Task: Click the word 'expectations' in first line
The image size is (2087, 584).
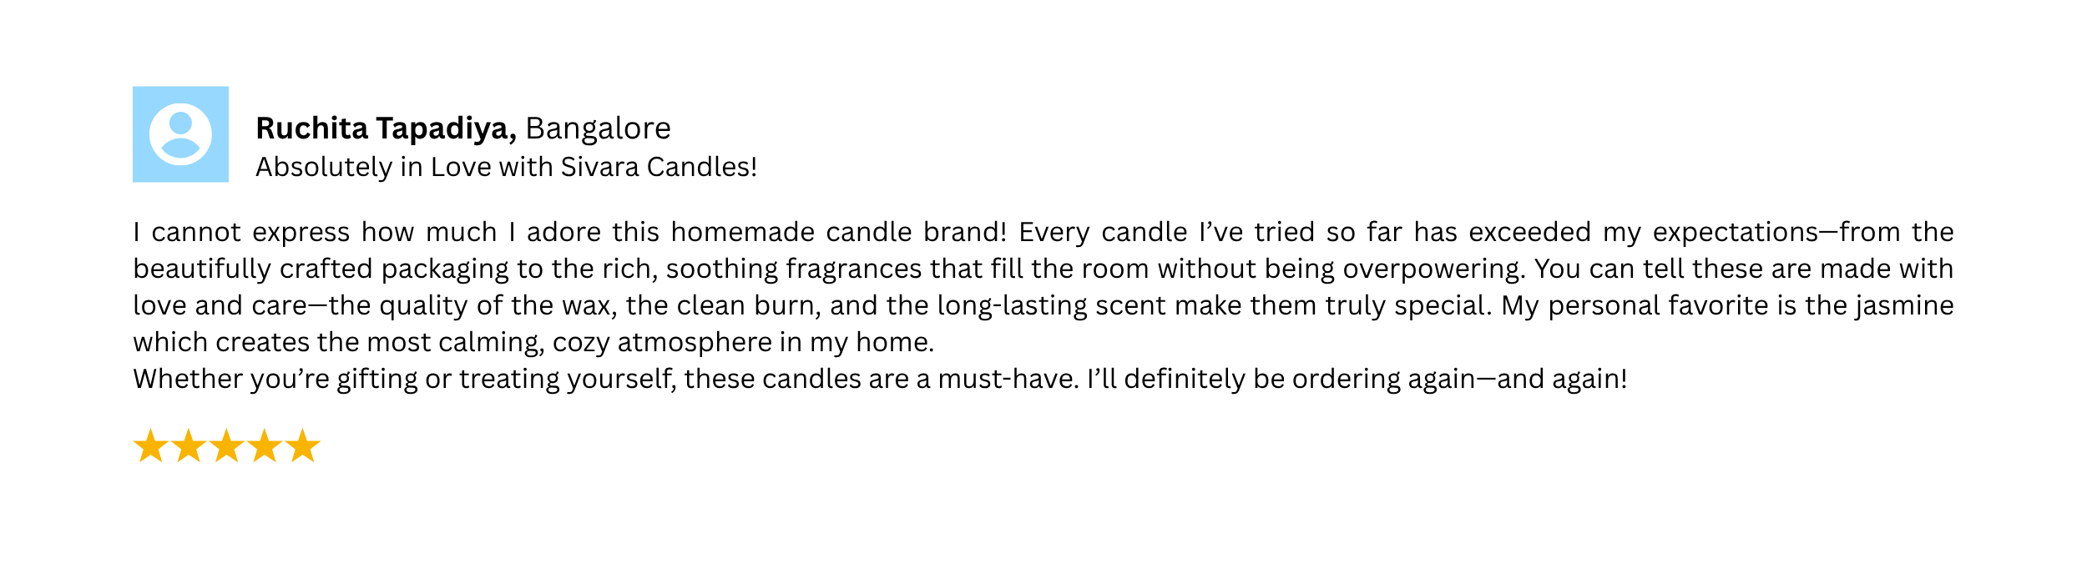Action: tap(1736, 233)
